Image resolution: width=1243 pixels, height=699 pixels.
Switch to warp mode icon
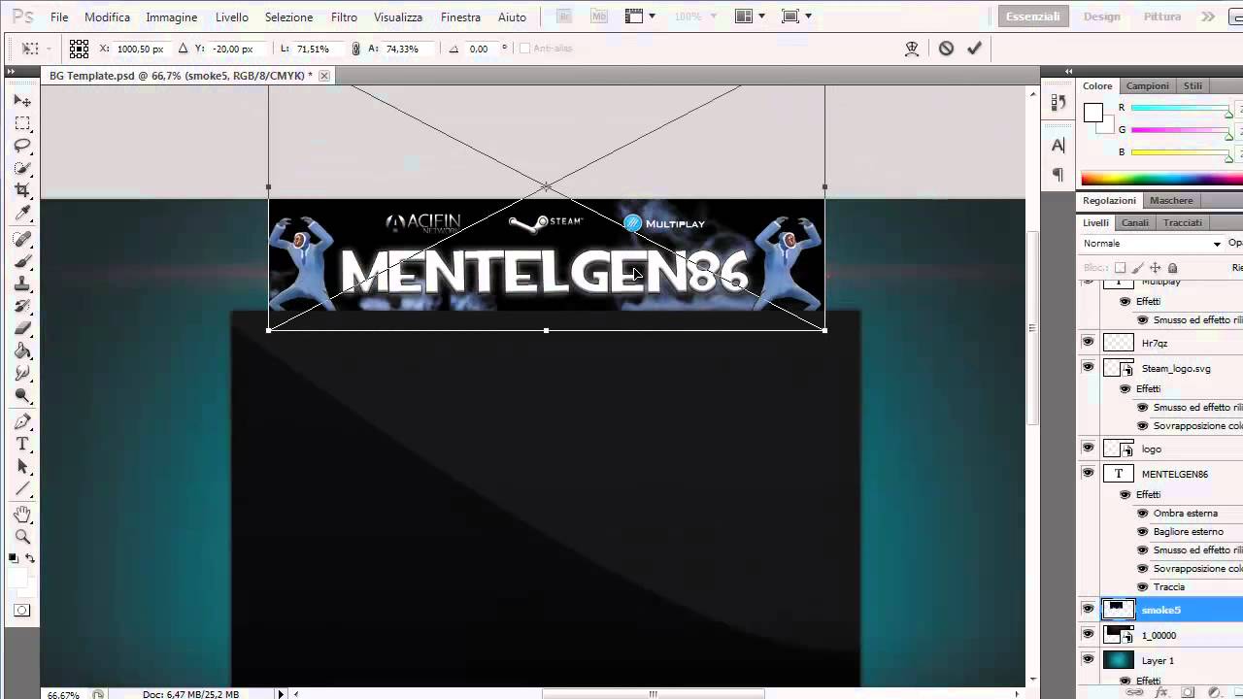[x=912, y=48]
